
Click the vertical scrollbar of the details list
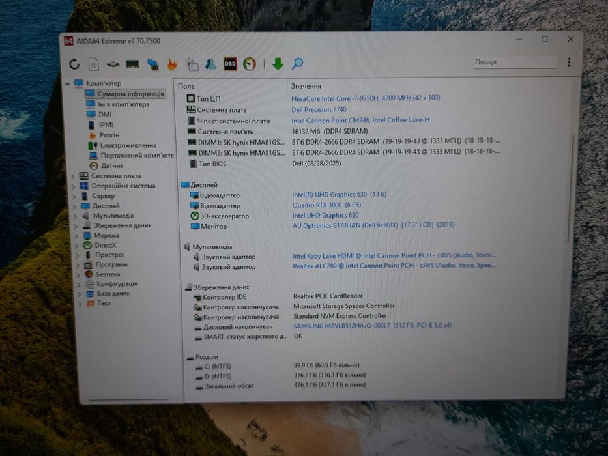coord(570,190)
